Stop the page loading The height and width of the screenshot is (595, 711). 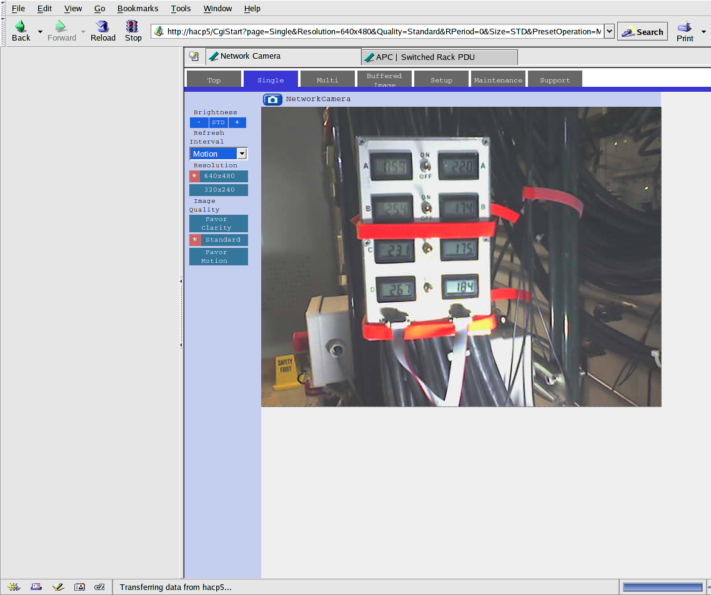133,31
